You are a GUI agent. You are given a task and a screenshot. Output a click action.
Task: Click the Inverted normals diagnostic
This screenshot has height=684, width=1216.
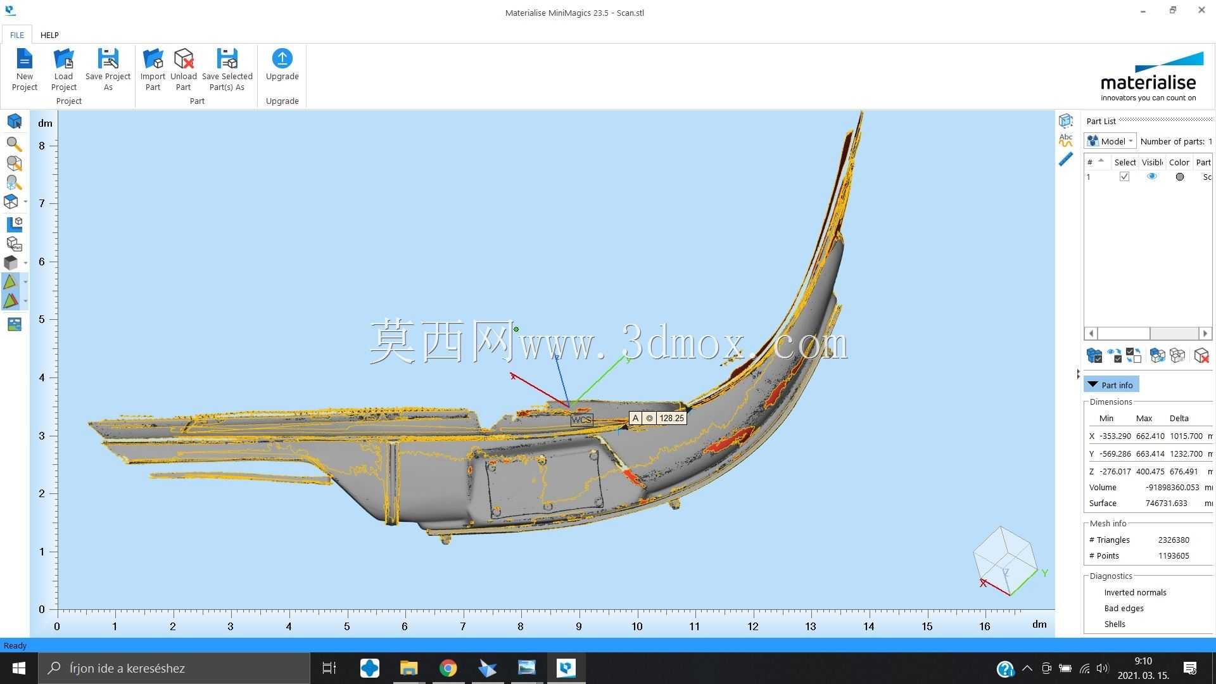click(1135, 592)
